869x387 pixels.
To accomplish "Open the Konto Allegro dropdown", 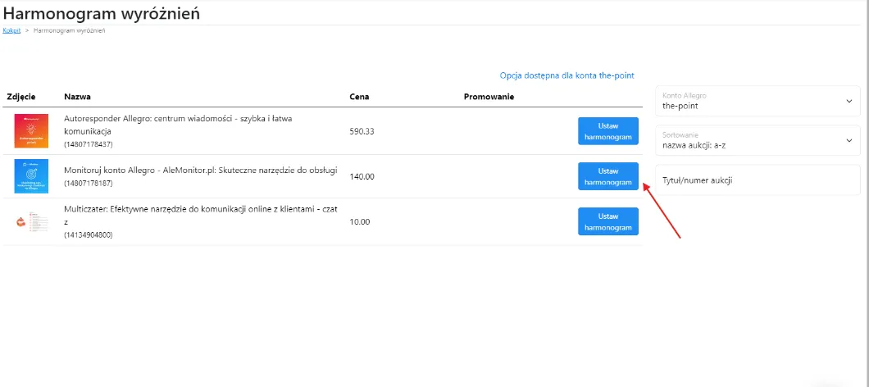I will point(758,101).
